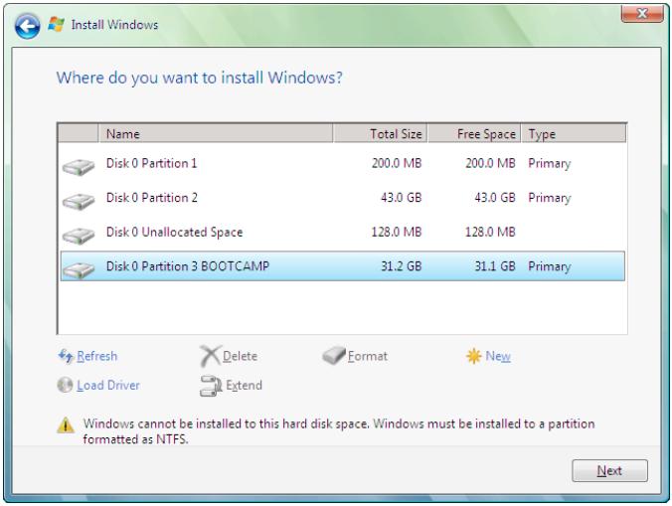The height and width of the screenshot is (506, 672).
Task: Click the Format drive icon
Action: click(334, 356)
